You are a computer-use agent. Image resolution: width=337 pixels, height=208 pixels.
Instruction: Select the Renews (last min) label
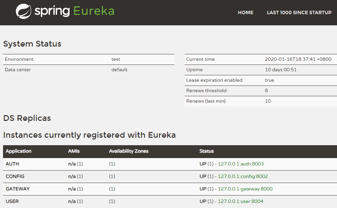(x=206, y=101)
